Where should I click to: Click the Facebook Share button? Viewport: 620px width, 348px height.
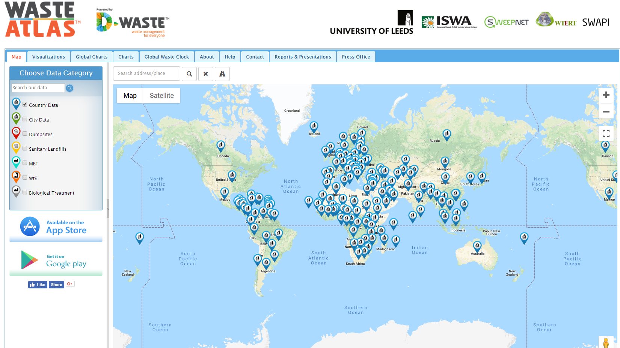[56, 285]
